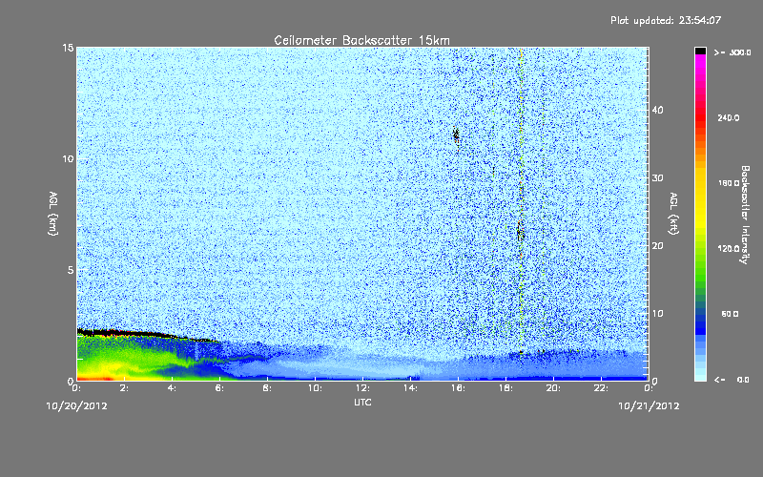This screenshot has height=477, width=763.
Task: Click the "20:" hour tick label
Action: point(554,388)
